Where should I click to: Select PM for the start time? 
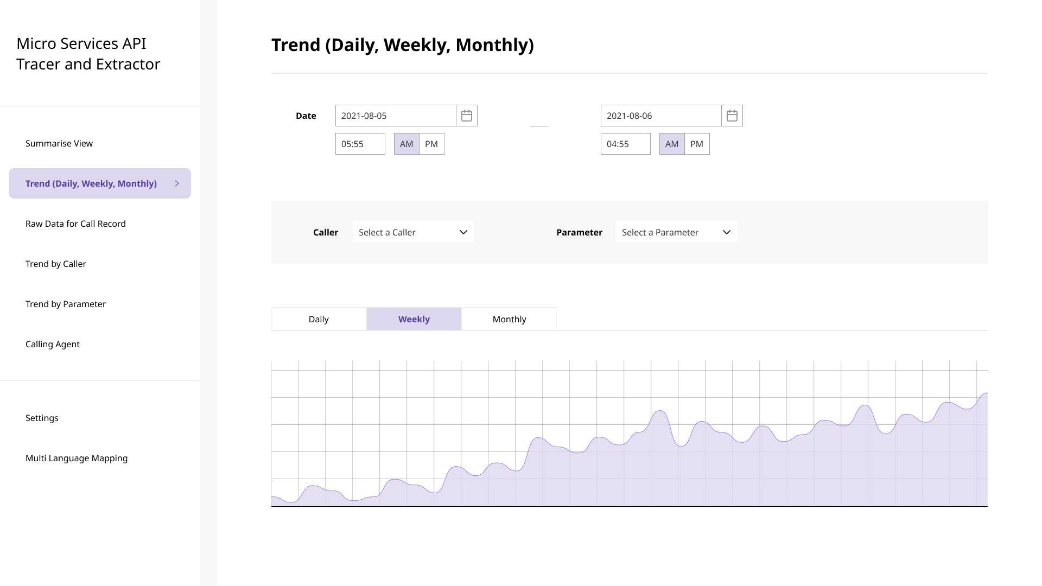click(431, 144)
